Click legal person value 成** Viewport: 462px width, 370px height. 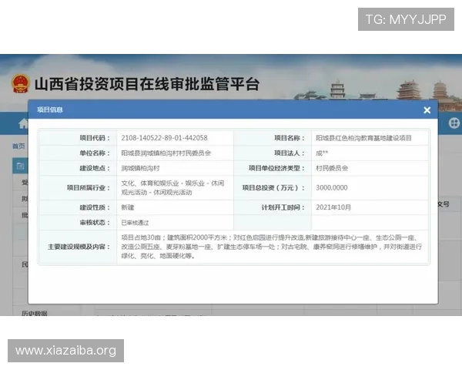322,153
